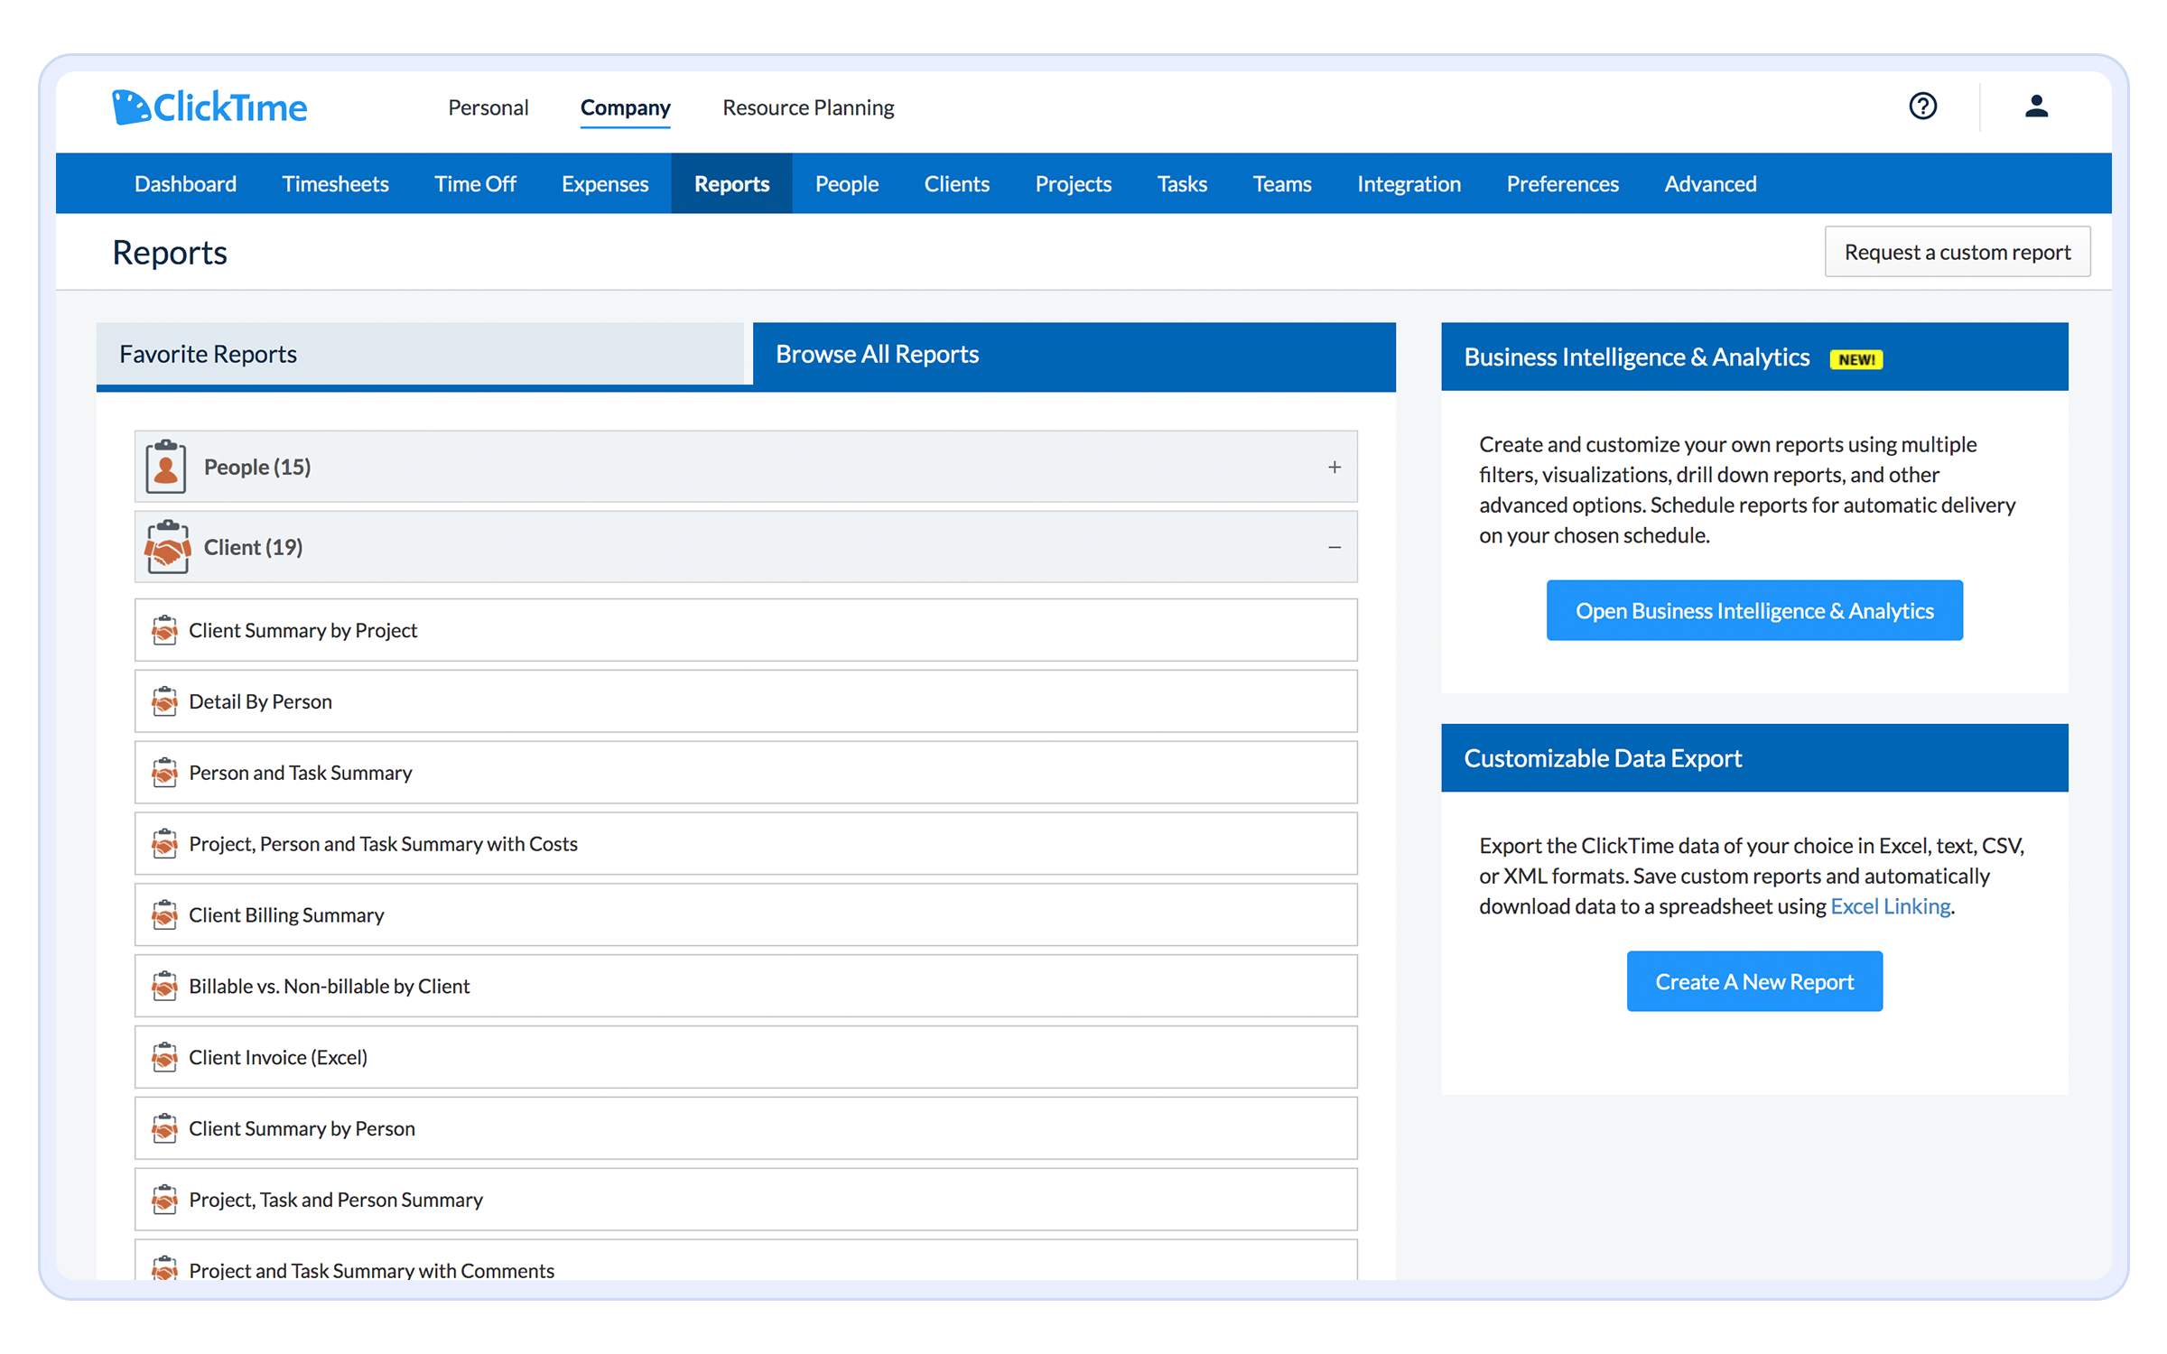The image size is (2167, 1354).
Task: Click Request a custom report button
Action: click(x=1957, y=252)
